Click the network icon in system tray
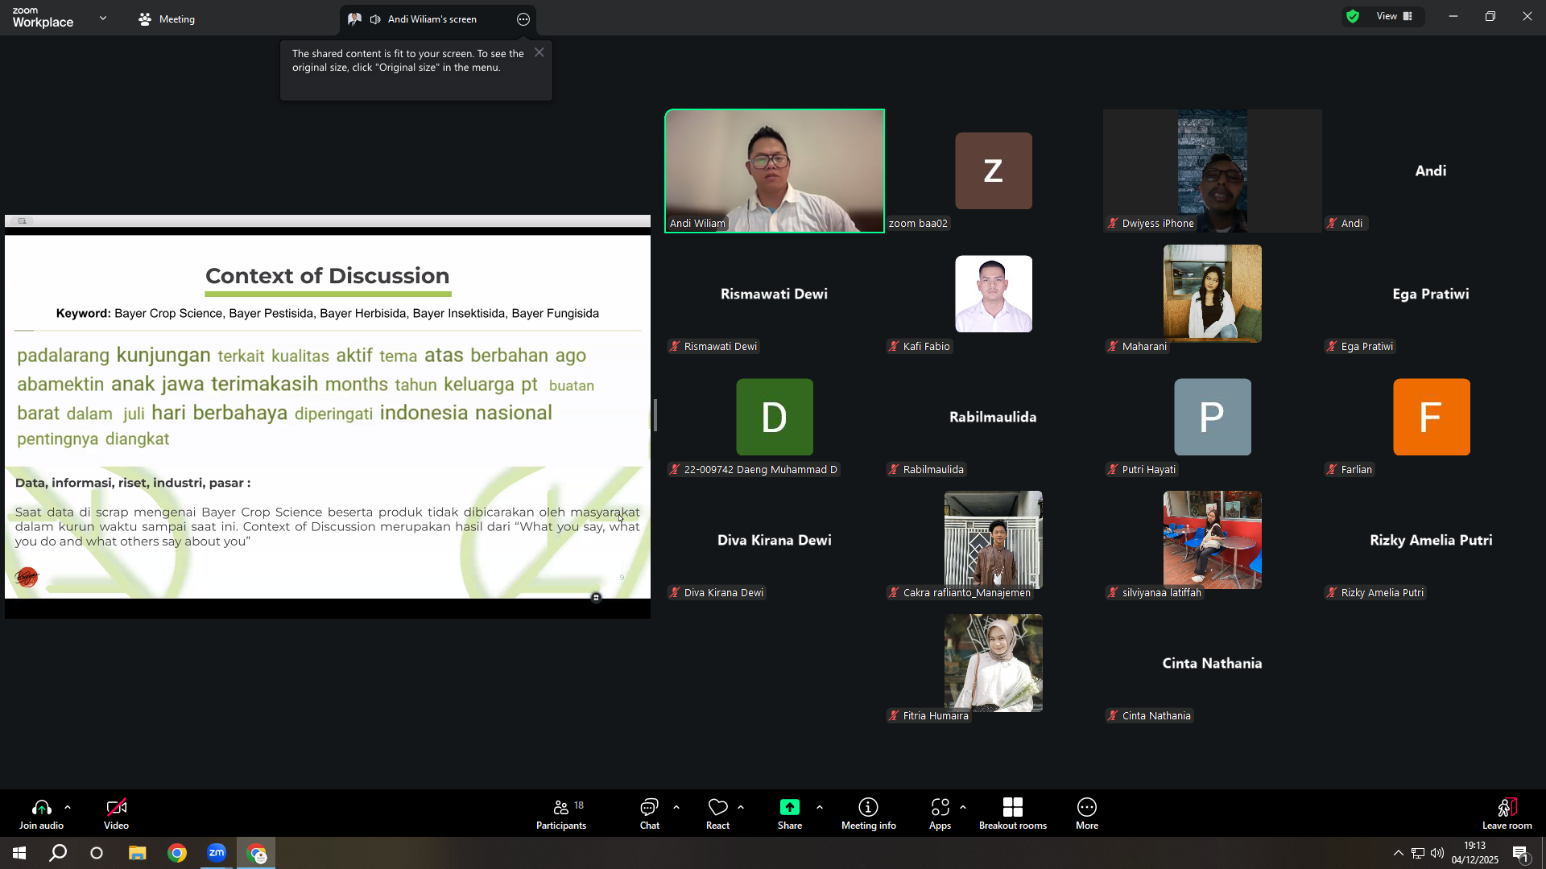This screenshot has width=1546, height=869. (x=1418, y=853)
